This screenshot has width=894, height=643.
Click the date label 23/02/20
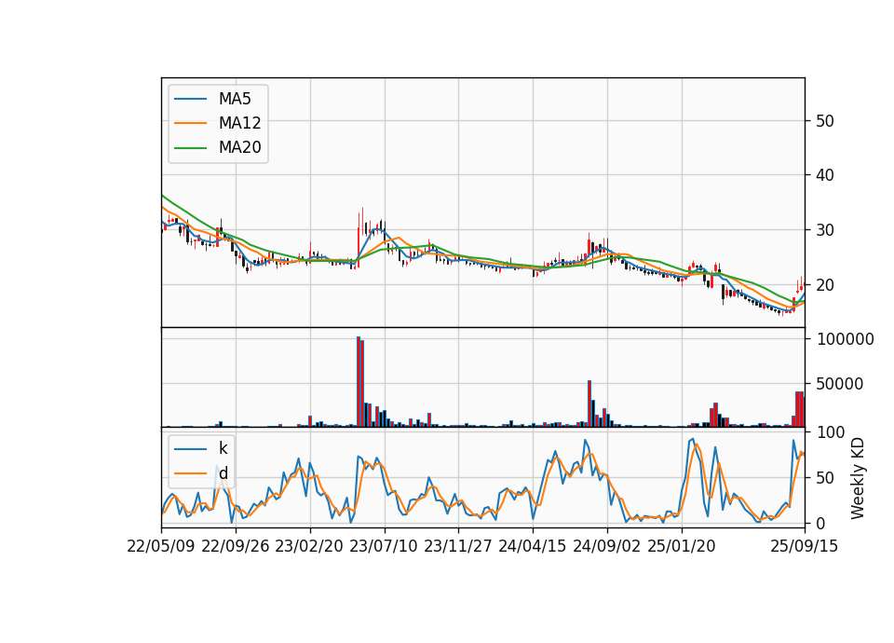309,546
